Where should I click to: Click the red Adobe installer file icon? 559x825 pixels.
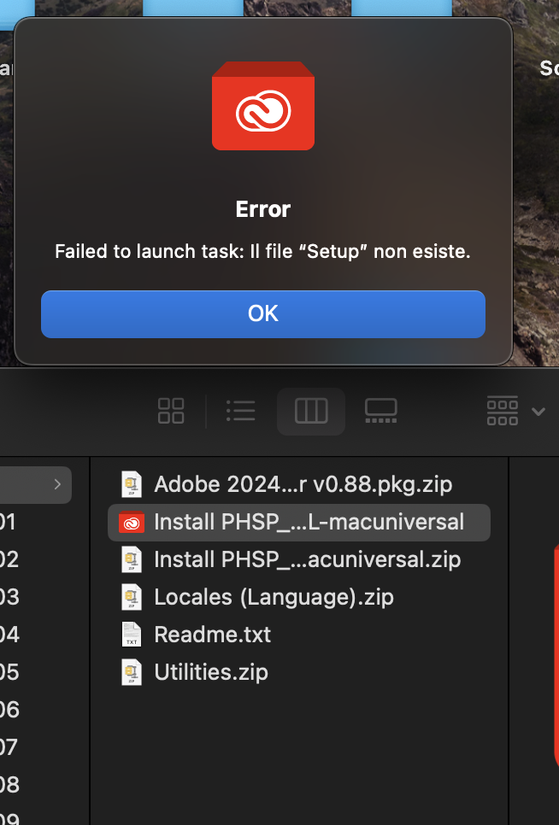[x=132, y=522]
